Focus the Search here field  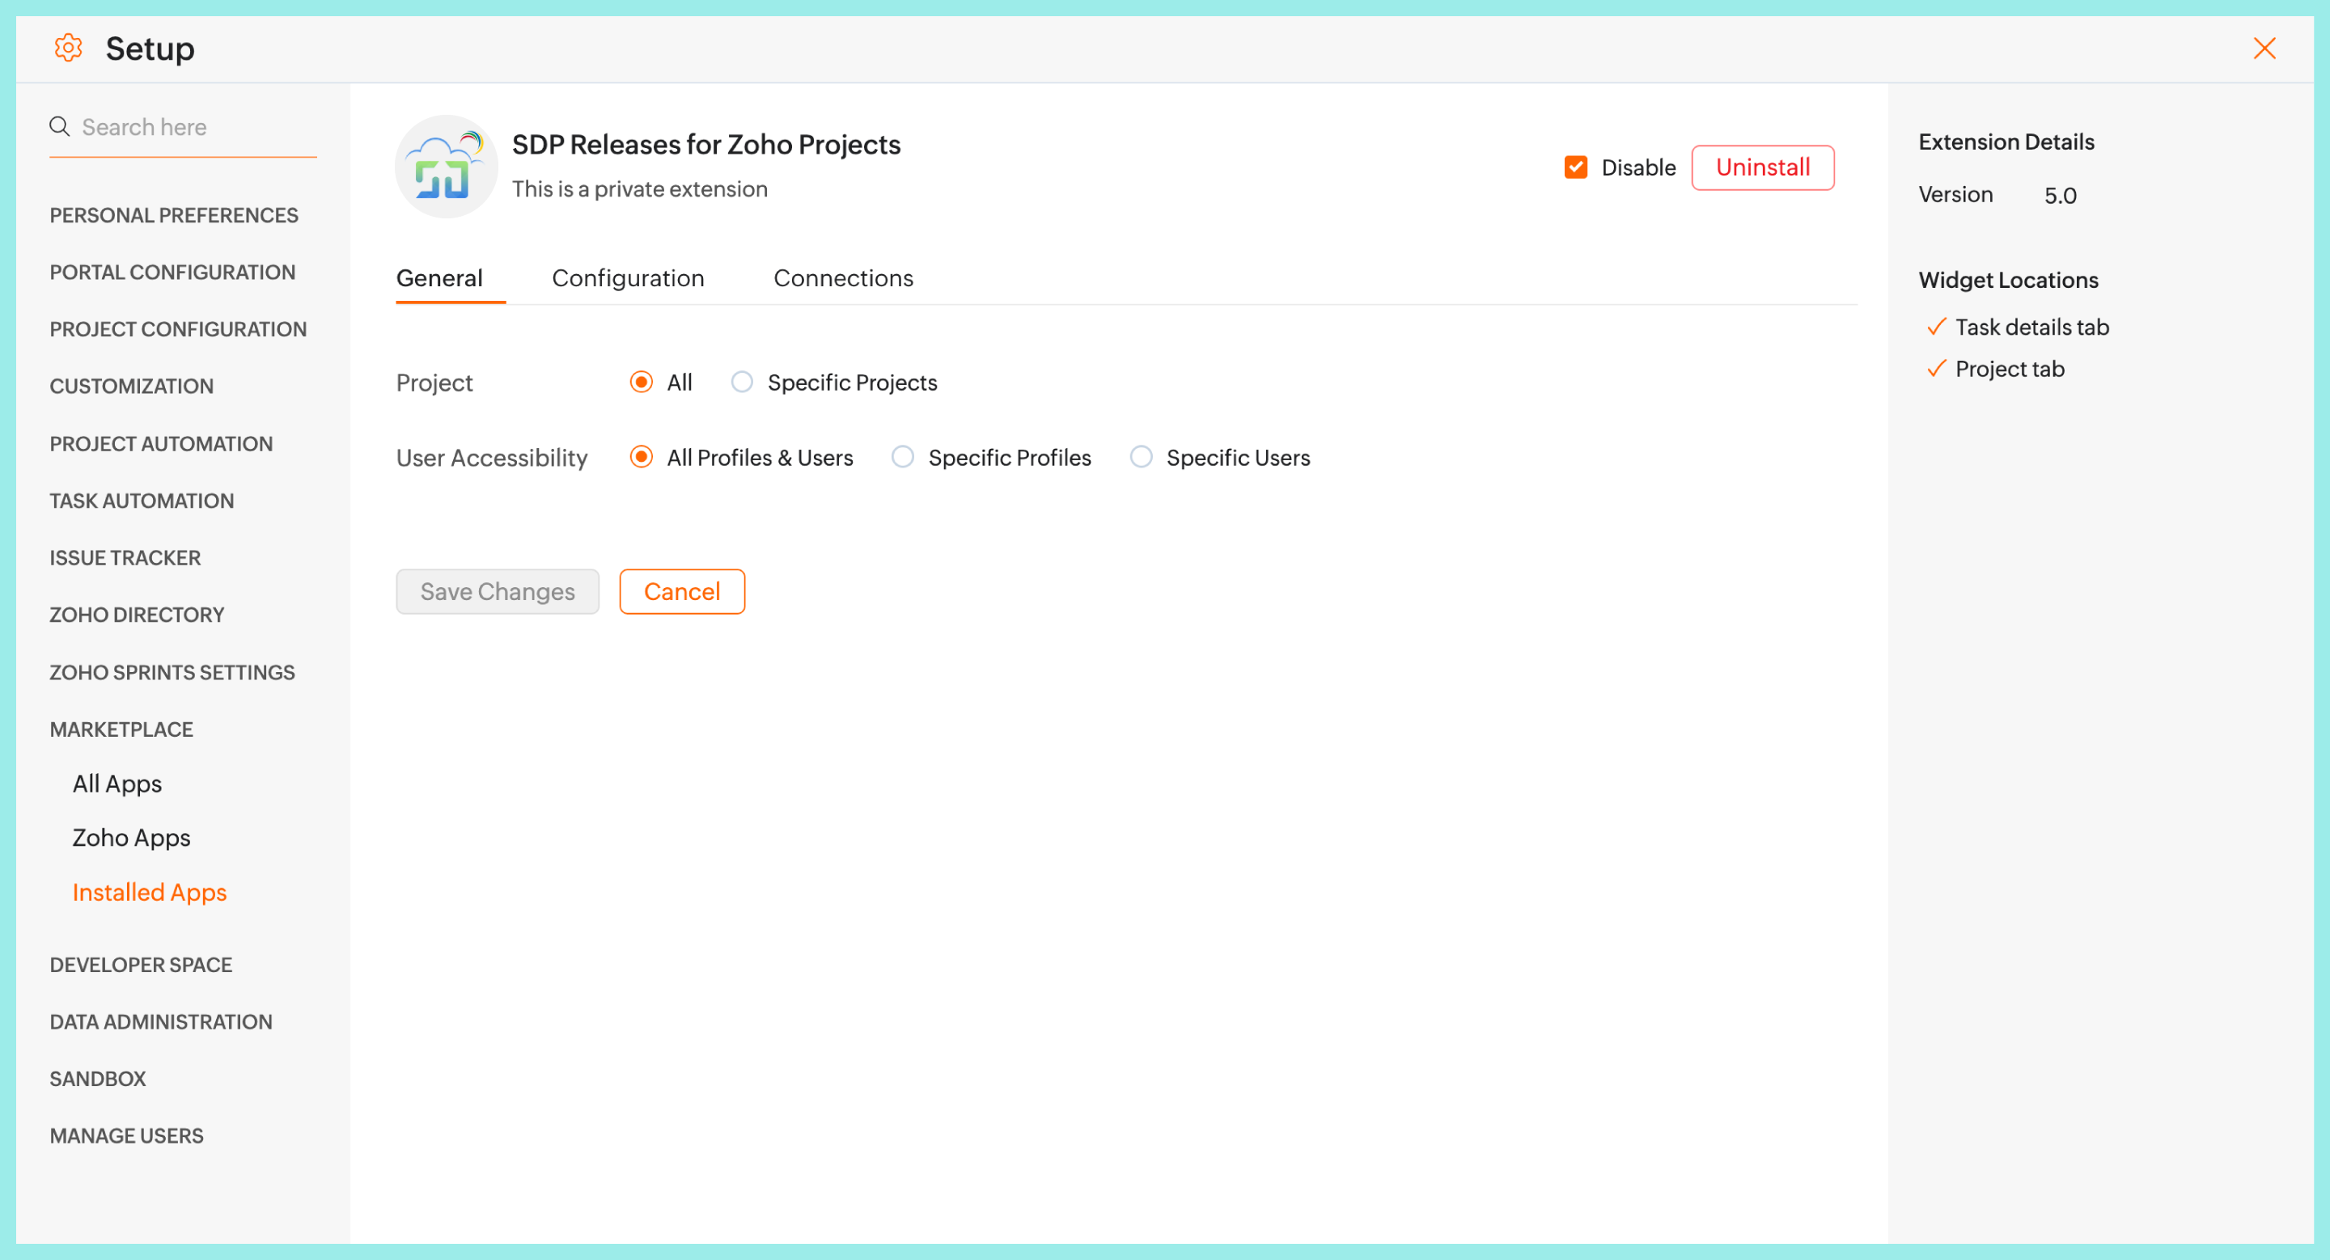coord(194,126)
